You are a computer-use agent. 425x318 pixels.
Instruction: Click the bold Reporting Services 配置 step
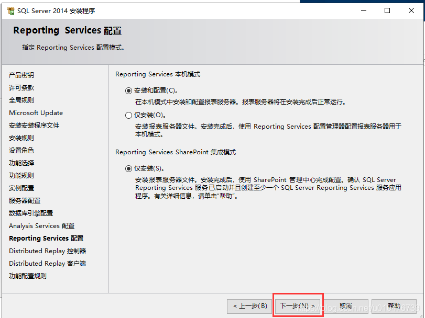(46, 238)
